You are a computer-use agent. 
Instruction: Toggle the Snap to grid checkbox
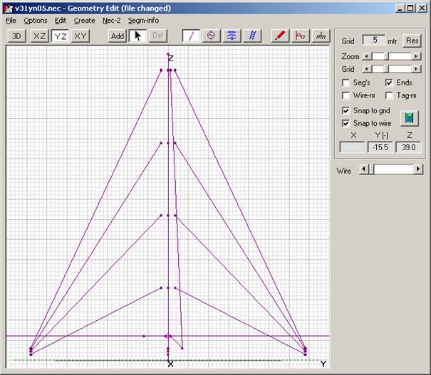[x=346, y=110]
